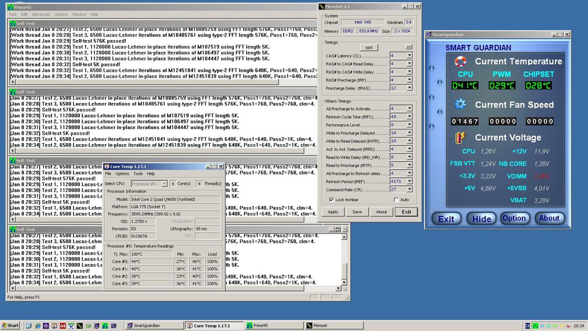Click the system tray clock showing 20:34
This screenshot has height=331, width=588.
[579, 326]
